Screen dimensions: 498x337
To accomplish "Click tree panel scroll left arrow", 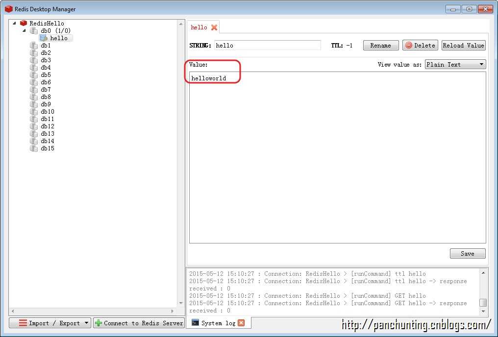I will (x=13, y=311).
